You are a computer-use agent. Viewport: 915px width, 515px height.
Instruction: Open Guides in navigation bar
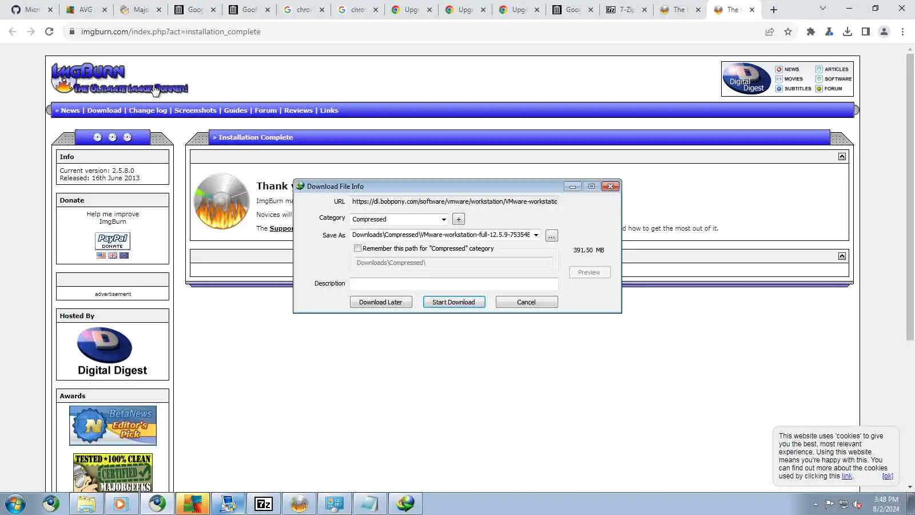pos(236,110)
